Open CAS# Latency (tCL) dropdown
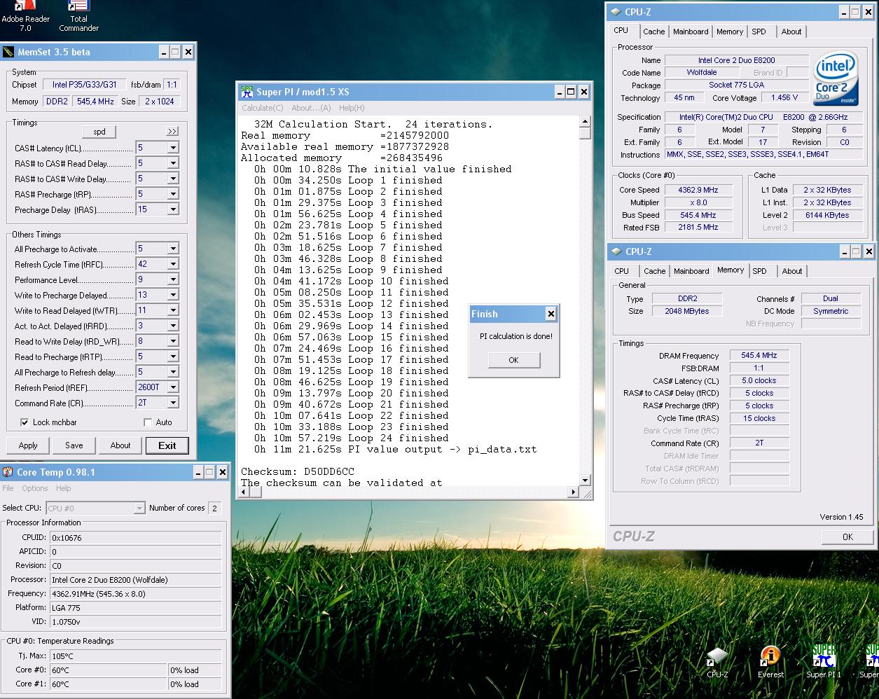This screenshot has width=879, height=699. (x=173, y=148)
